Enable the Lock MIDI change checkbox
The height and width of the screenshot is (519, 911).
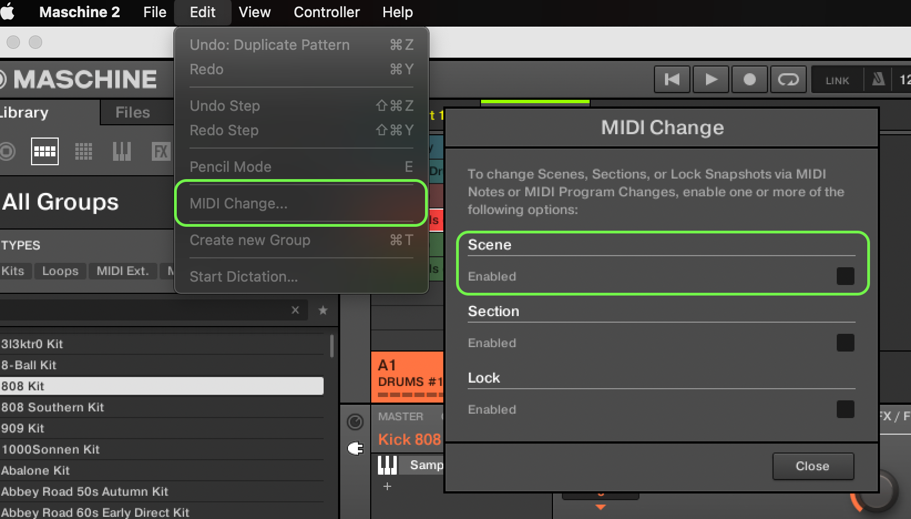click(x=845, y=409)
